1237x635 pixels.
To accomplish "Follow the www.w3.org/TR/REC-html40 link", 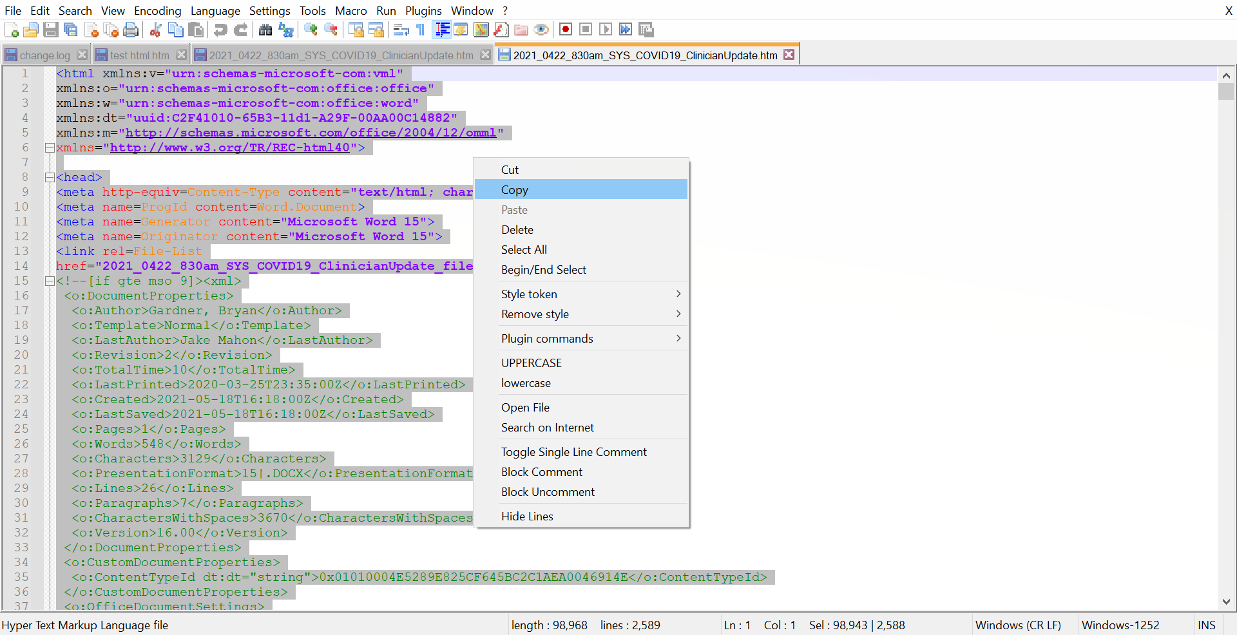I will coord(229,147).
